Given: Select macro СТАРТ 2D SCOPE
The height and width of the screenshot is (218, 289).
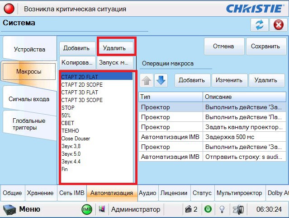Looking at the screenshot, I should [97, 84].
